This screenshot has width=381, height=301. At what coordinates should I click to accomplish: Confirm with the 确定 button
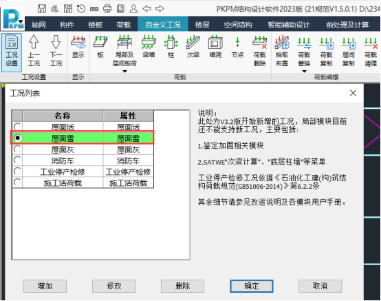pyautogui.click(x=252, y=286)
